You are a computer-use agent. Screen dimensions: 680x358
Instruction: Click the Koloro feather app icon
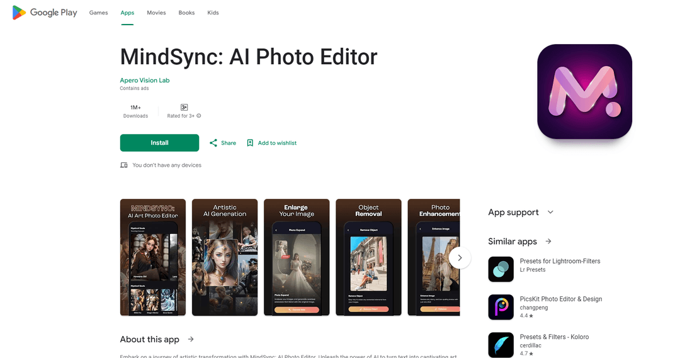501,345
